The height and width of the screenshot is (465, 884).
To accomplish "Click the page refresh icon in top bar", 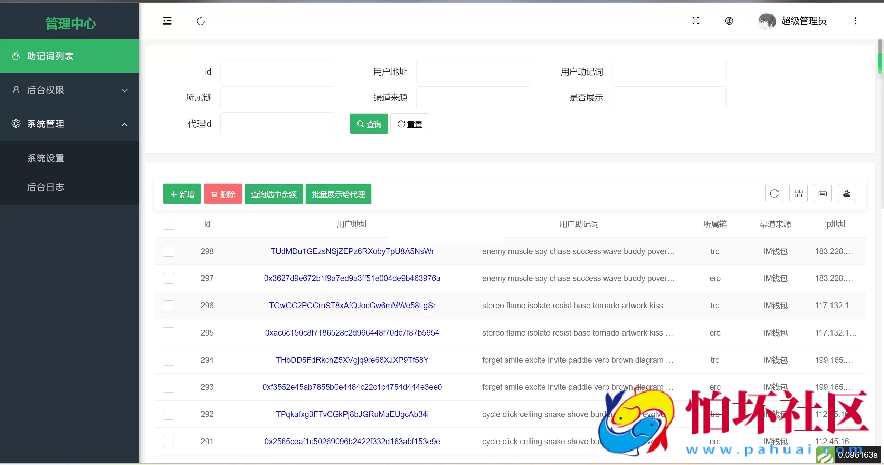I will (x=200, y=21).
